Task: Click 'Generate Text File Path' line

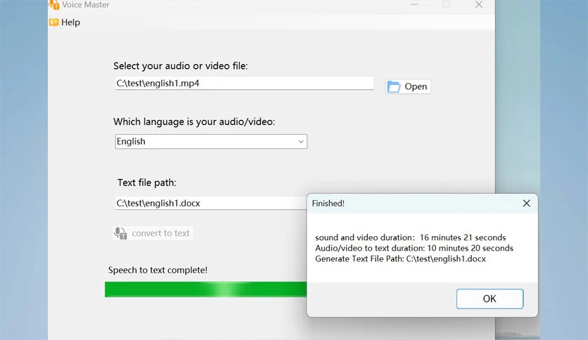Action: point(400,259)
